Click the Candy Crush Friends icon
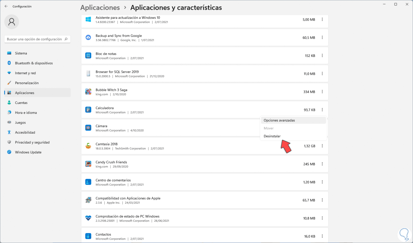The width and height of the screenshot is (413, 243). point(88,164)
